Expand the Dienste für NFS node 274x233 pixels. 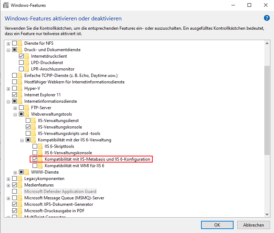tap(8, 43)
